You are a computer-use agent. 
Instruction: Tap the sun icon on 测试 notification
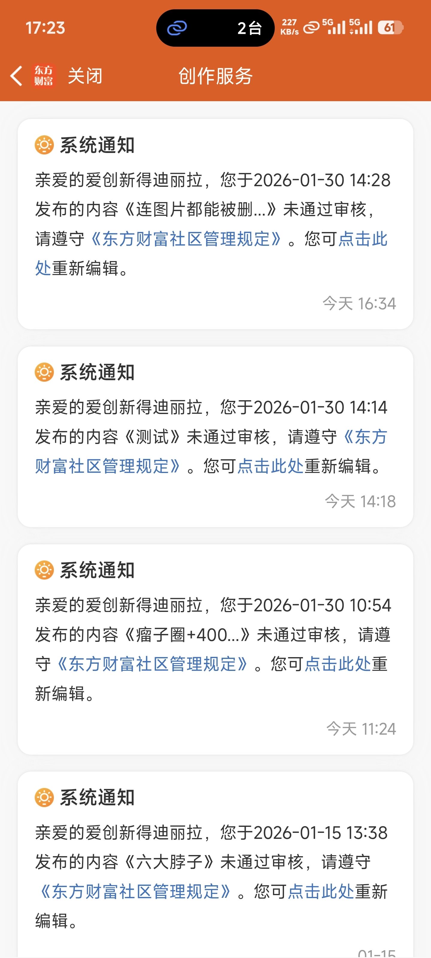point(44,372)
